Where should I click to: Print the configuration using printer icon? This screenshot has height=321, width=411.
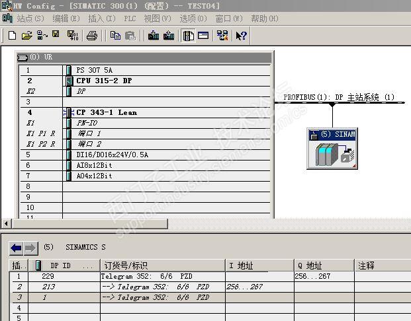coord(92,36)
